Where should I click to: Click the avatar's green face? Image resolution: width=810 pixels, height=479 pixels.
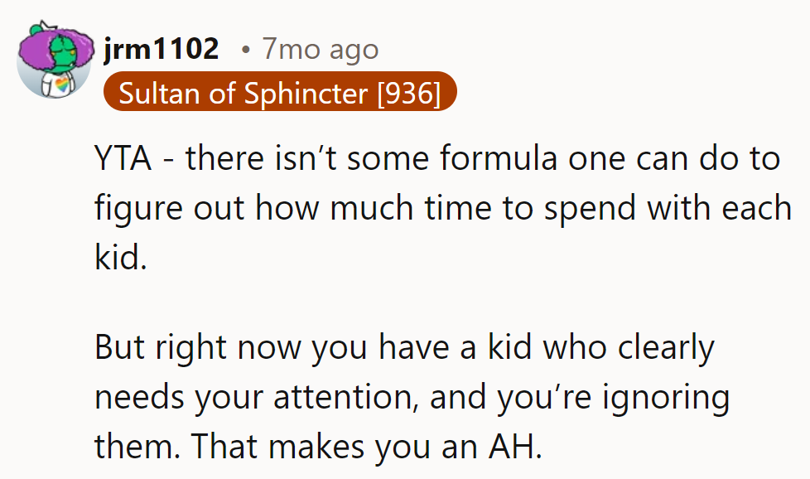55,60
